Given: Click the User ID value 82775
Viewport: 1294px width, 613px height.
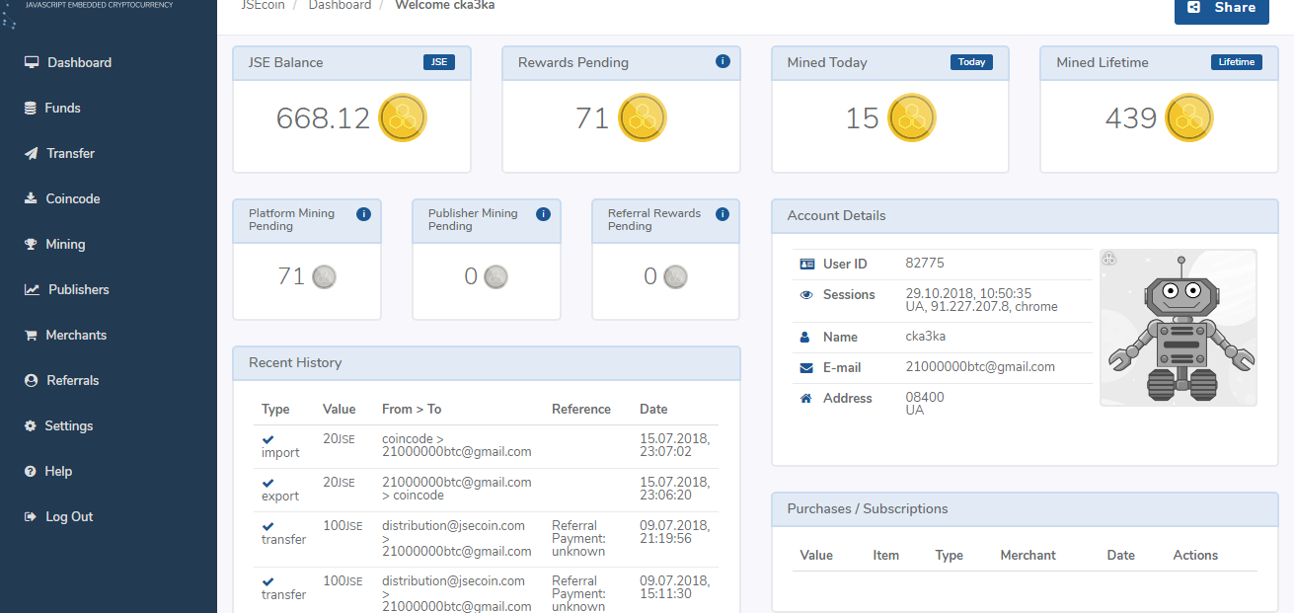Looking at the screenshot, I should (925, 263).
